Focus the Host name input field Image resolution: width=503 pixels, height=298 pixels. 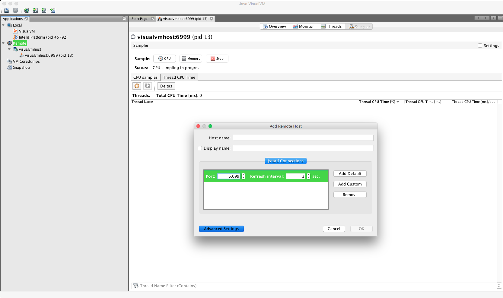pyautogui.click(x=303, y=138)
